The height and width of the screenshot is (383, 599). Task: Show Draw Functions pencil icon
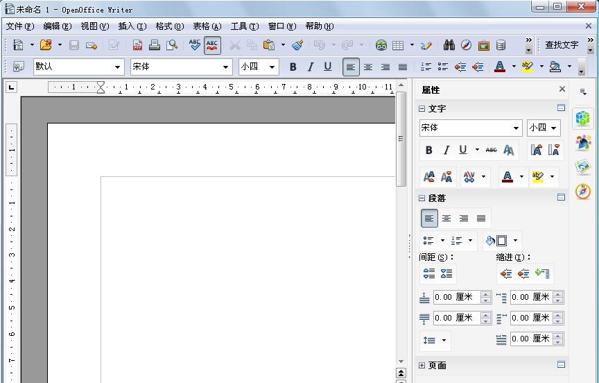(x=426, y=45)
